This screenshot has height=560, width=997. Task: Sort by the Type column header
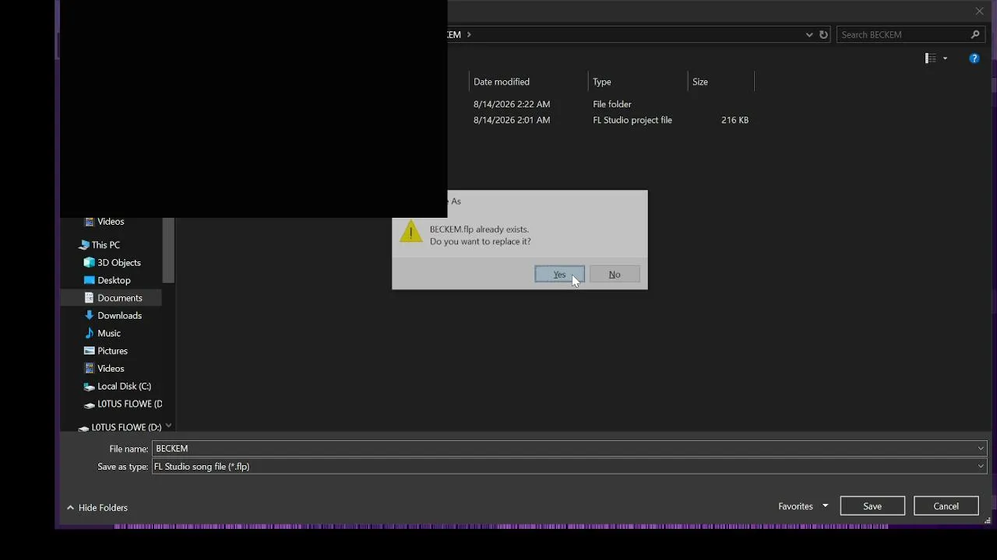tap(601, 82)
